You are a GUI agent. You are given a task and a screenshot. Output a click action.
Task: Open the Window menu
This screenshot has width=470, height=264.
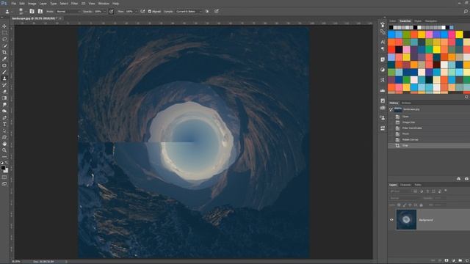coord(104,4)
